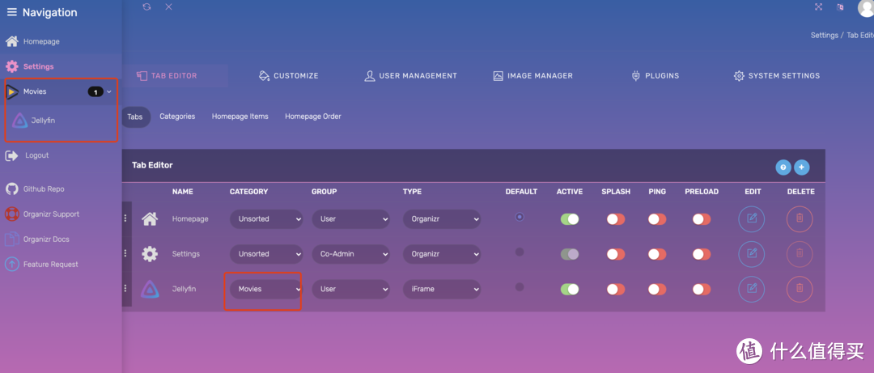Enable Ping toggle for Settings row
874x373 pixels.
(657, 254)
